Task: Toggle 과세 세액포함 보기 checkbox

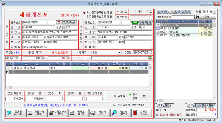Action: point(157,115)
